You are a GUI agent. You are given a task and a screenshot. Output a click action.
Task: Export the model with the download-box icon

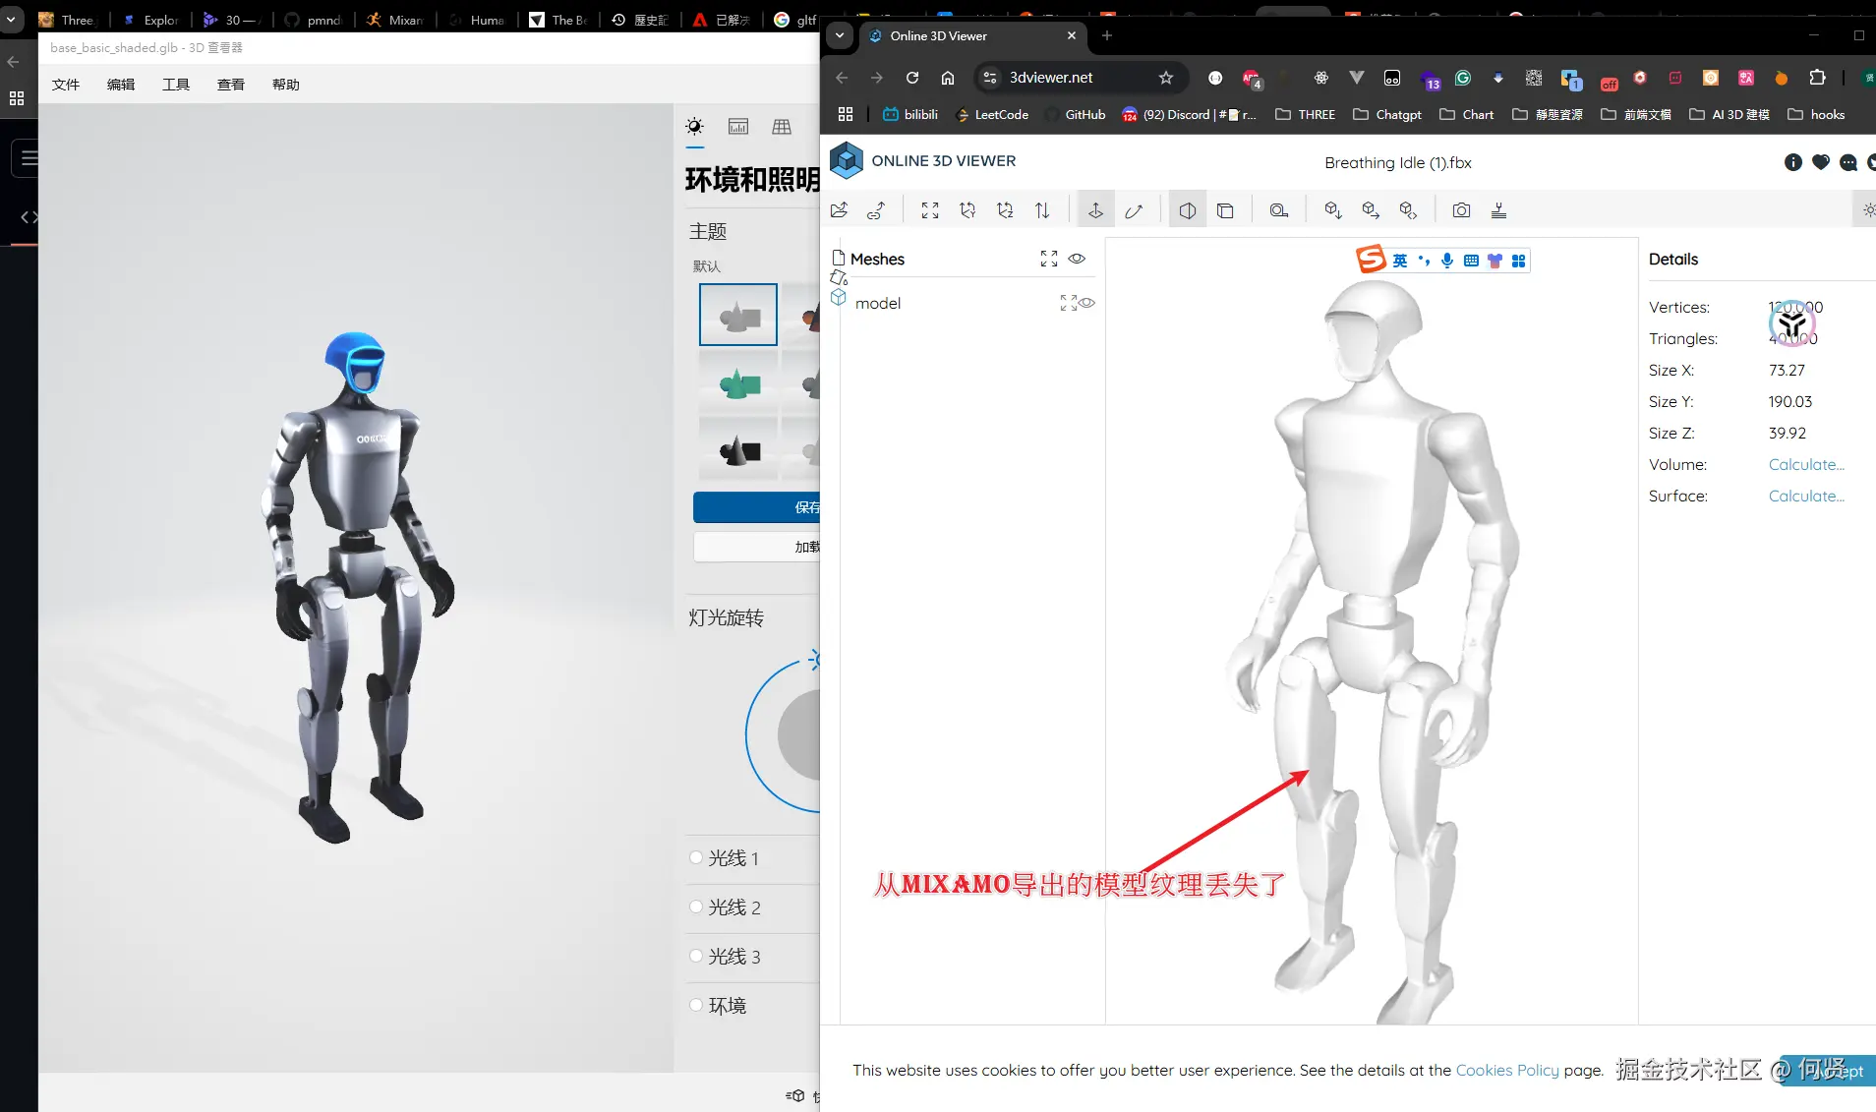[x=1333, y=209]
